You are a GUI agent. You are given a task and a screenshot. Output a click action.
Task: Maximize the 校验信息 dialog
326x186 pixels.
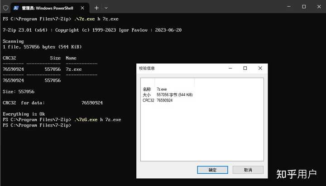[245, 68]
